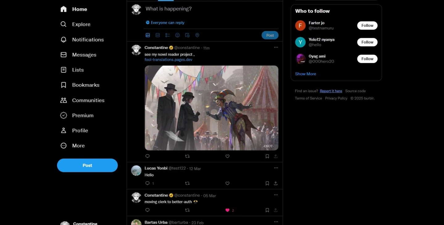Open more options on better-auth post

276,195
